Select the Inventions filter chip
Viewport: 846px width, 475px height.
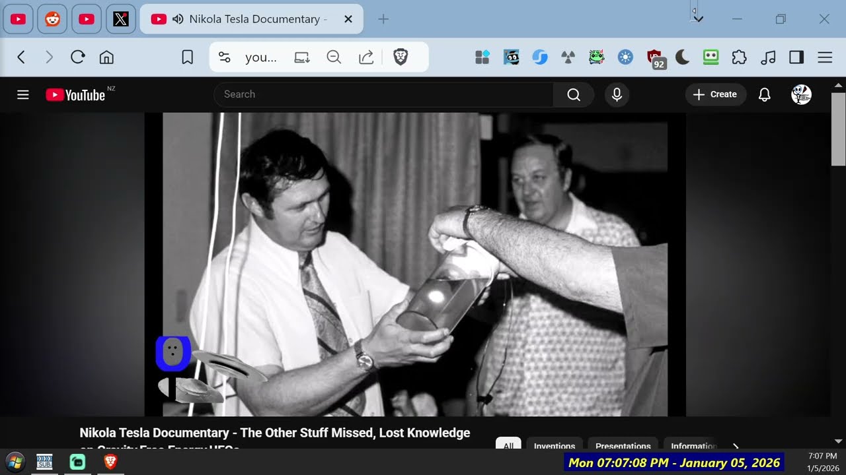pyautogui.click(x=555, y=444)
